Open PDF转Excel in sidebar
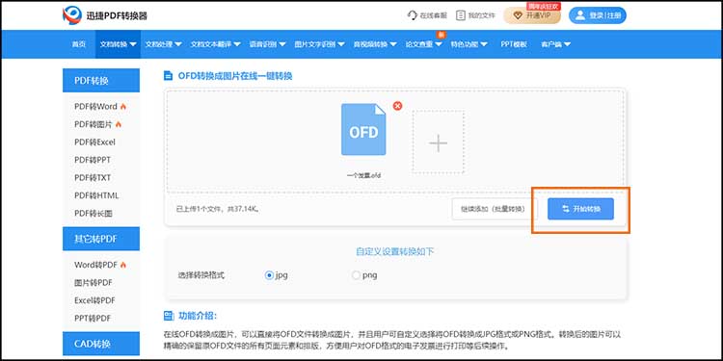Screen dimensions: 723x361 [x=94, y=142]
